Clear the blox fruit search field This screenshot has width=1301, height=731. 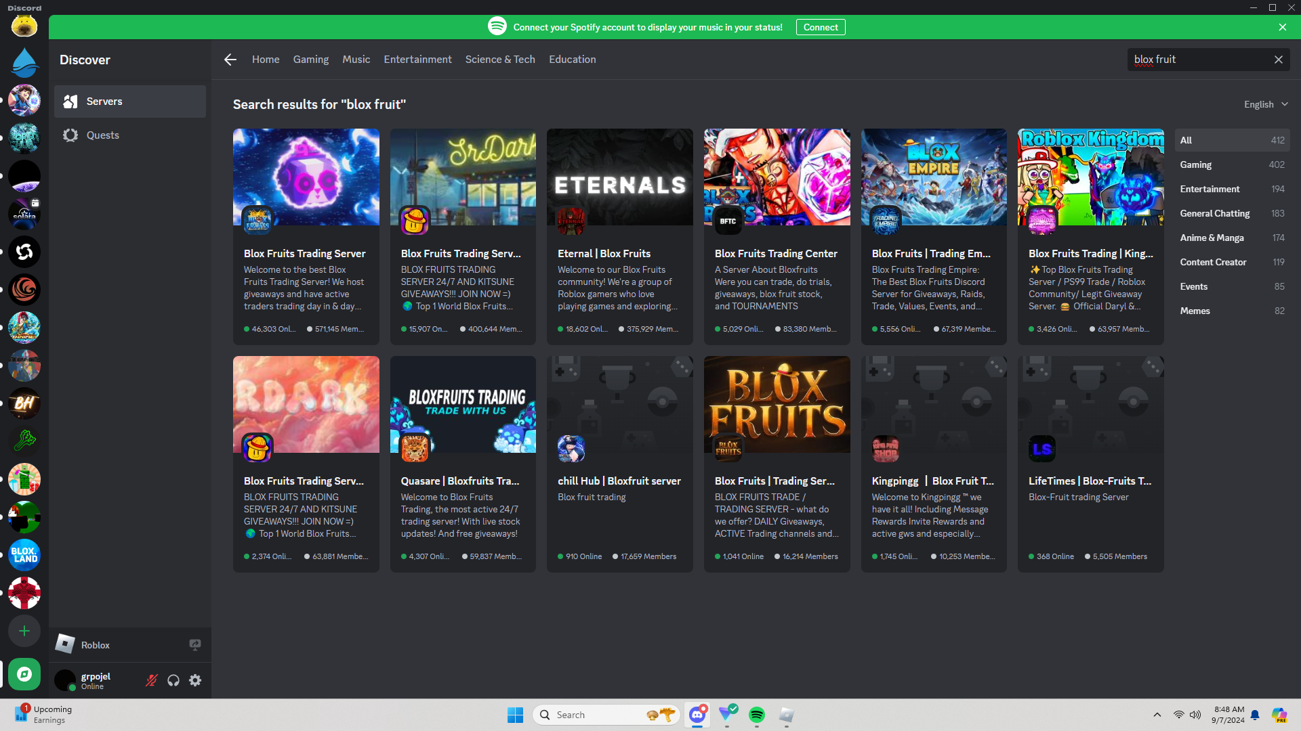1278,60
